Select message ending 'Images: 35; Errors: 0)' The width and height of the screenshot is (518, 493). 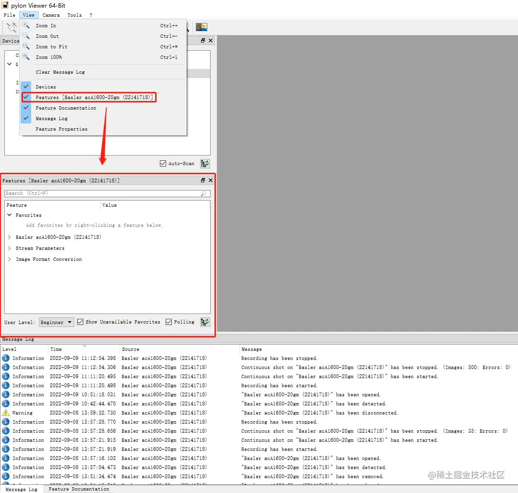[374, 431]
